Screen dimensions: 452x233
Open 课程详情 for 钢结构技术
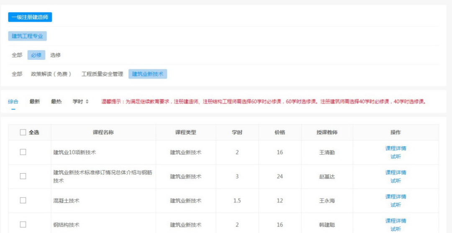tap(396, 221)
